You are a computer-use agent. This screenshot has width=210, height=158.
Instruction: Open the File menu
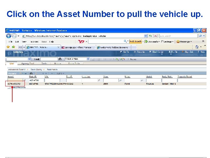pos(10,42)
